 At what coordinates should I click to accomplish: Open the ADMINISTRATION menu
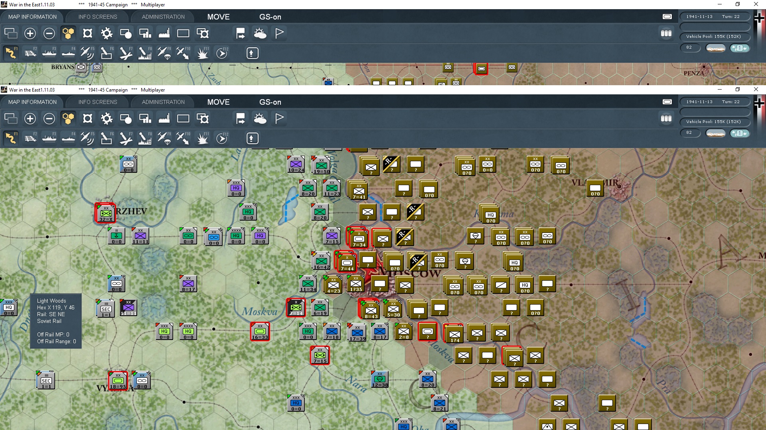click(x=162, y=102)
